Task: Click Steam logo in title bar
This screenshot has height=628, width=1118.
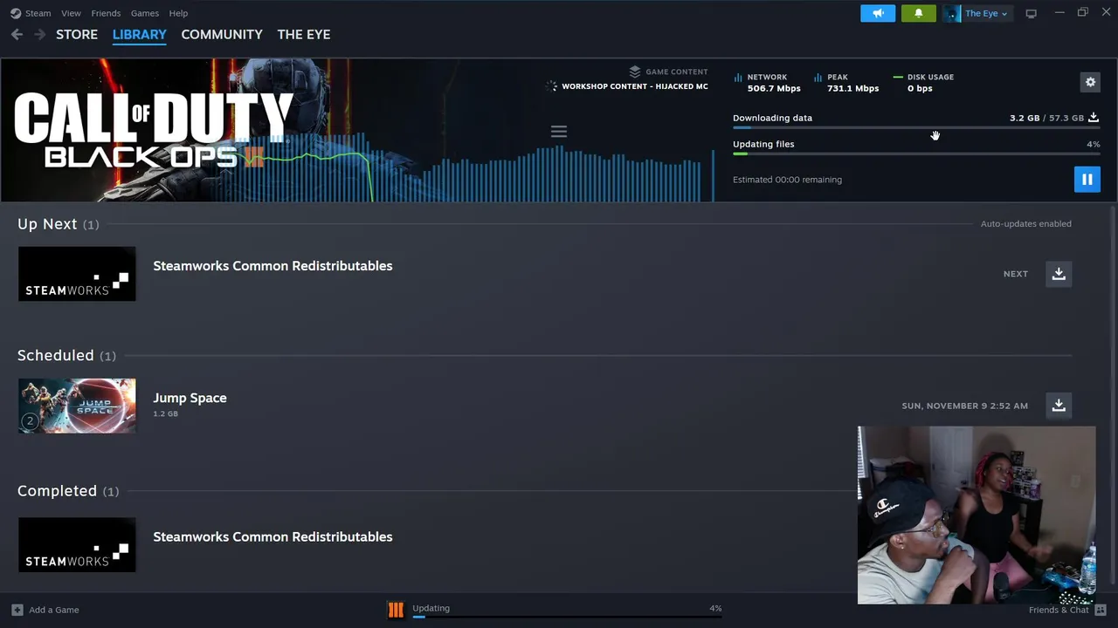Action: [x=16, y=13]
